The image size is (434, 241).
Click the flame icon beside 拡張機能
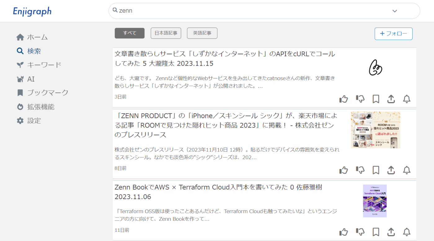tap(20, 107)
